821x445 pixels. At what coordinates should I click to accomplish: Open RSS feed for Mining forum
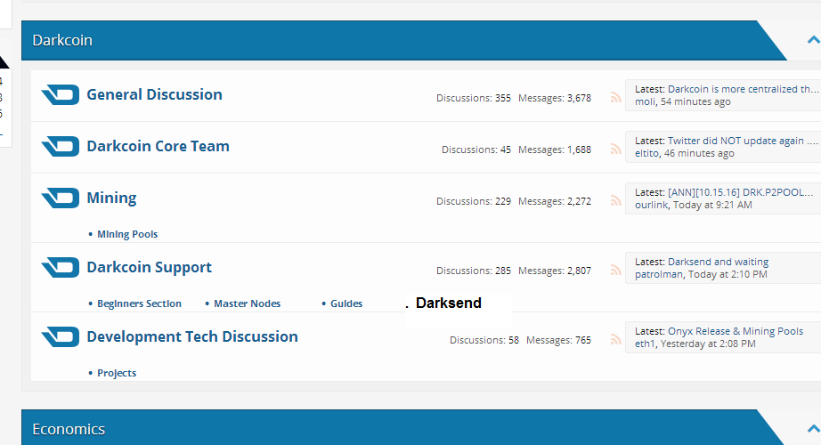tap(616, 201)
